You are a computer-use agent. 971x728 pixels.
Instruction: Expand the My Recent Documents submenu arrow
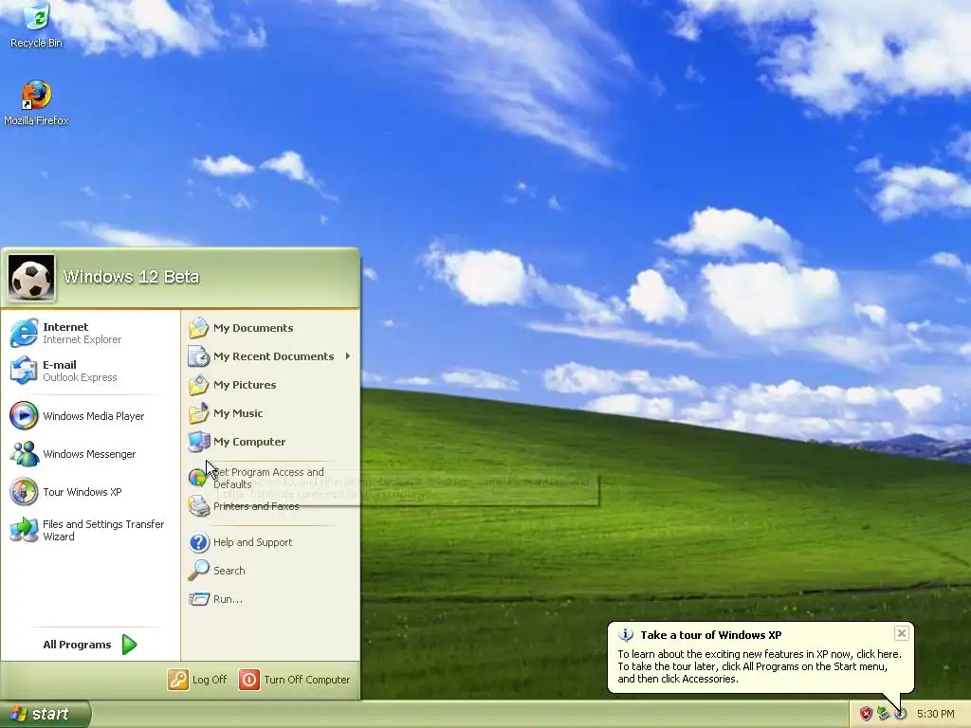[x=348, y=356]
